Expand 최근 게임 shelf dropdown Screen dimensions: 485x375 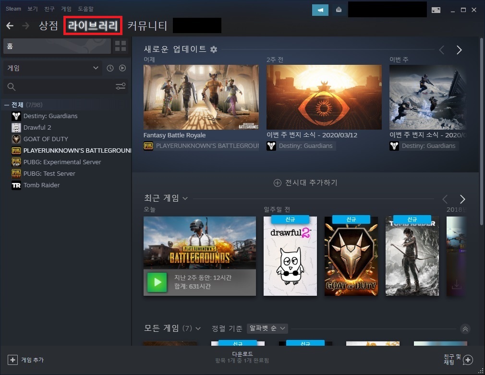coord(185,198)
